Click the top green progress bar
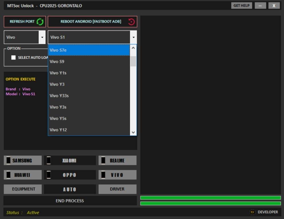This screenshot has height=219, width=284. pos(210,197)
